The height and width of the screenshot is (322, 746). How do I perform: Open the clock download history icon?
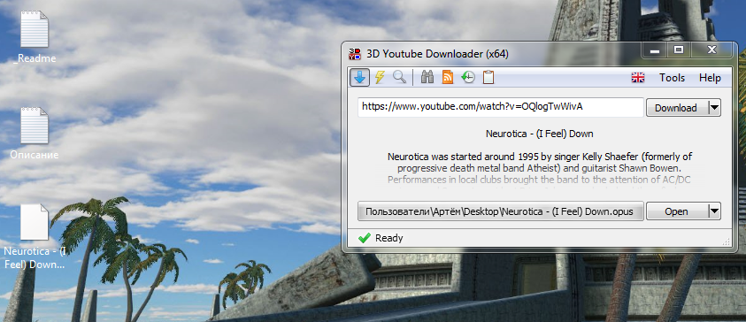[468, 78]
